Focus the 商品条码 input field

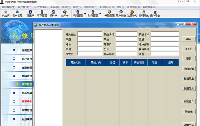[x=127, y=54]
